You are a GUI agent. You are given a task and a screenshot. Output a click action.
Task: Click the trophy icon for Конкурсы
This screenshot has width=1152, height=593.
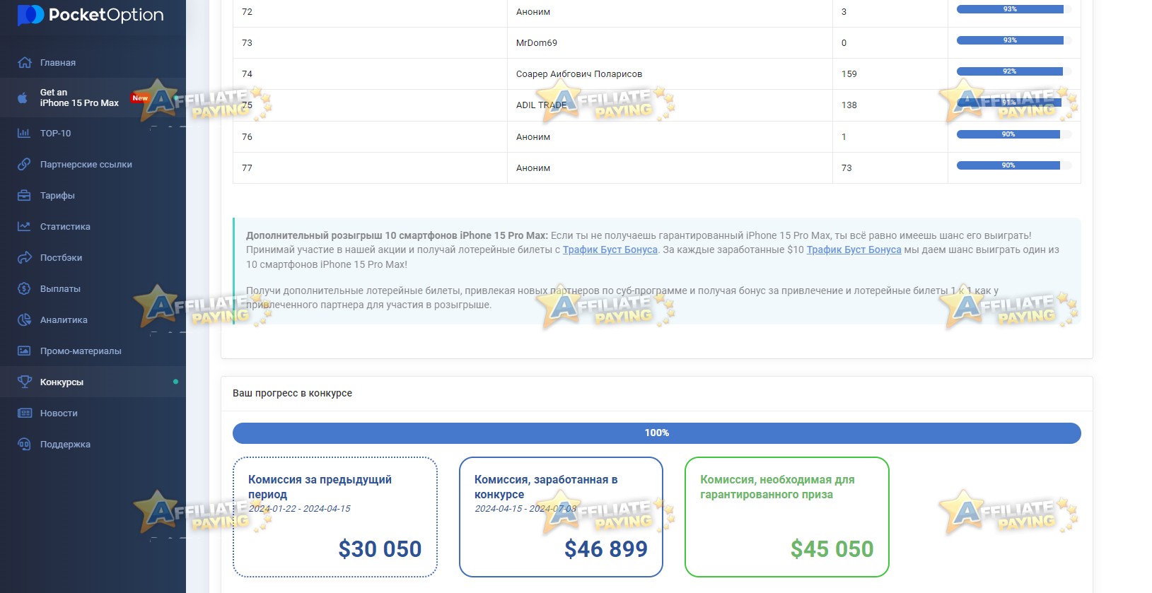pos(25,382)
